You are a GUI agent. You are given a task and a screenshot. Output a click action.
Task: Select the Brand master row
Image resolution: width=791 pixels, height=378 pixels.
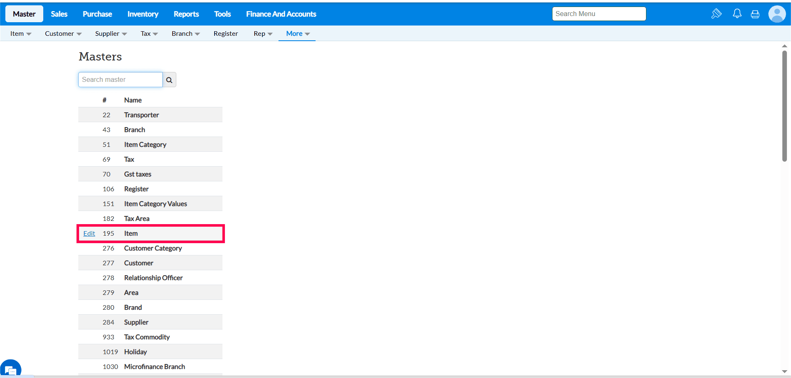click(x=150, y=307)
